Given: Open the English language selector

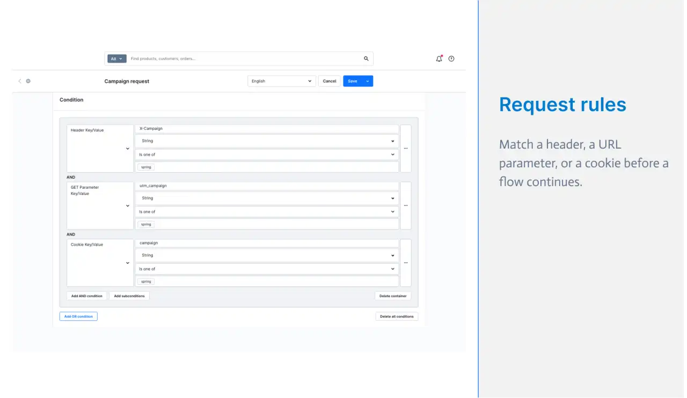Looking at the screenshot, I should click(x=282, y=81).
